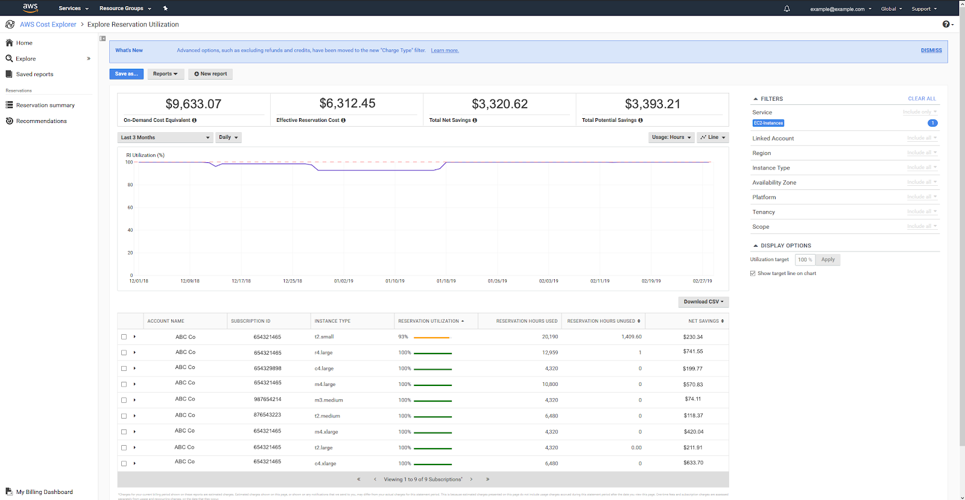The image size is (965, 500).
Task: Click the Utilization target input field
Action: tap(804, 260)
